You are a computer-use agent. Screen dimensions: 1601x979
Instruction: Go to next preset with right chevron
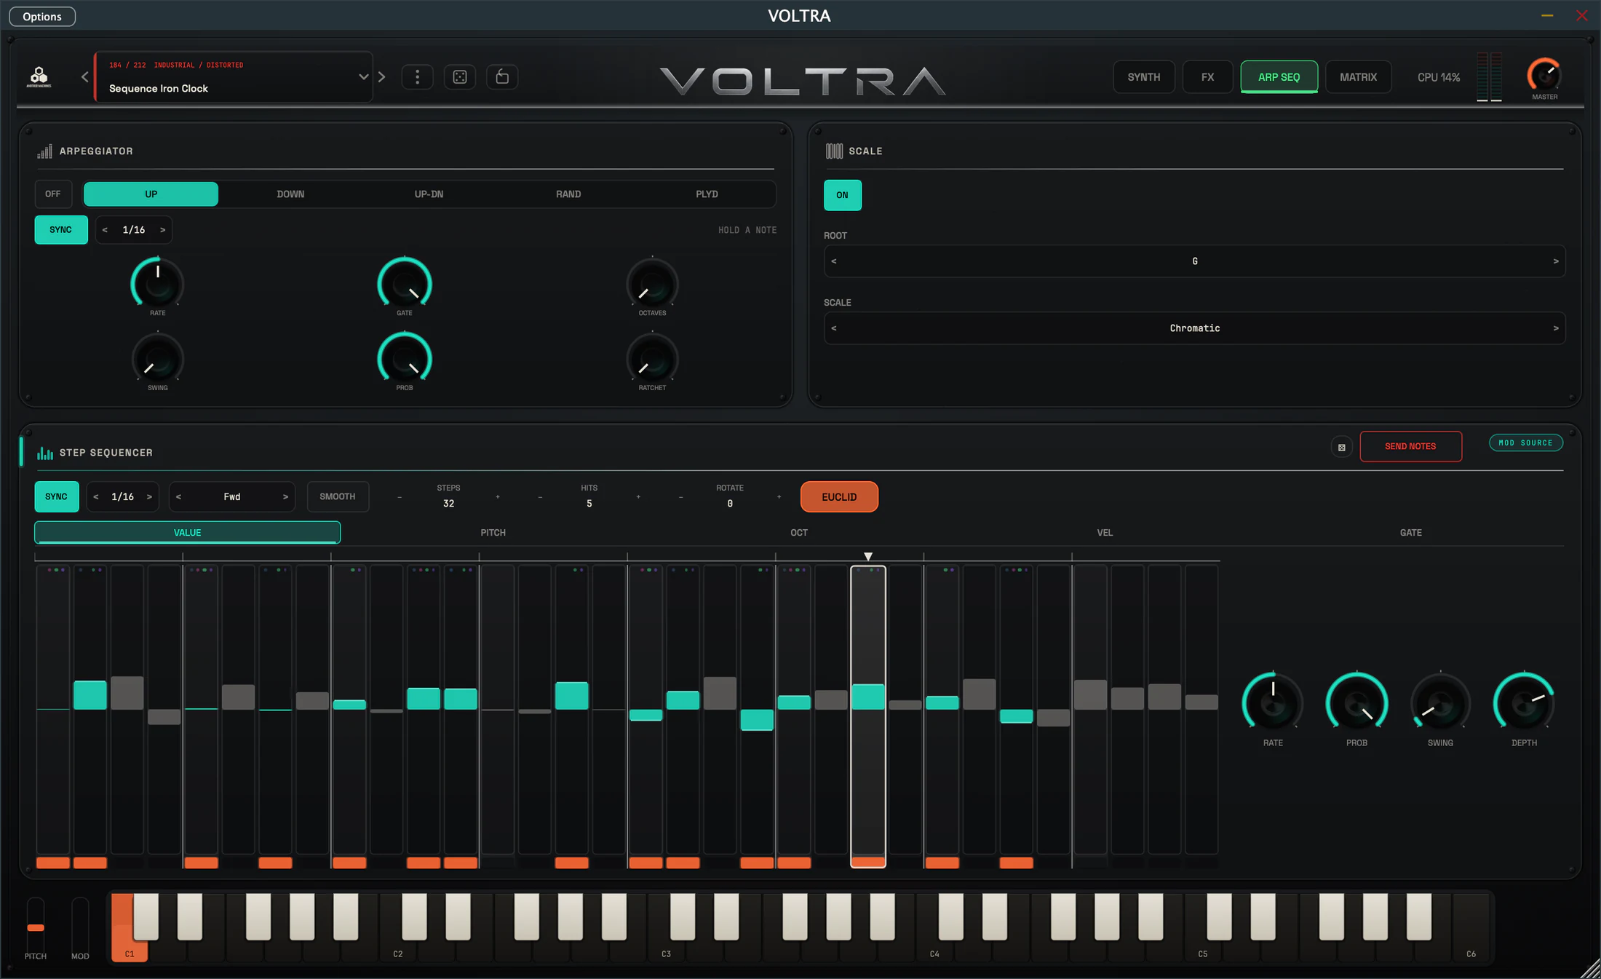(x=382, y=76)
